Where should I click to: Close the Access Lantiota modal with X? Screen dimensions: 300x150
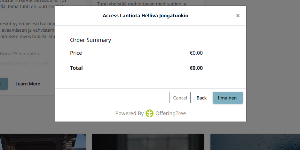click(238, 16)
